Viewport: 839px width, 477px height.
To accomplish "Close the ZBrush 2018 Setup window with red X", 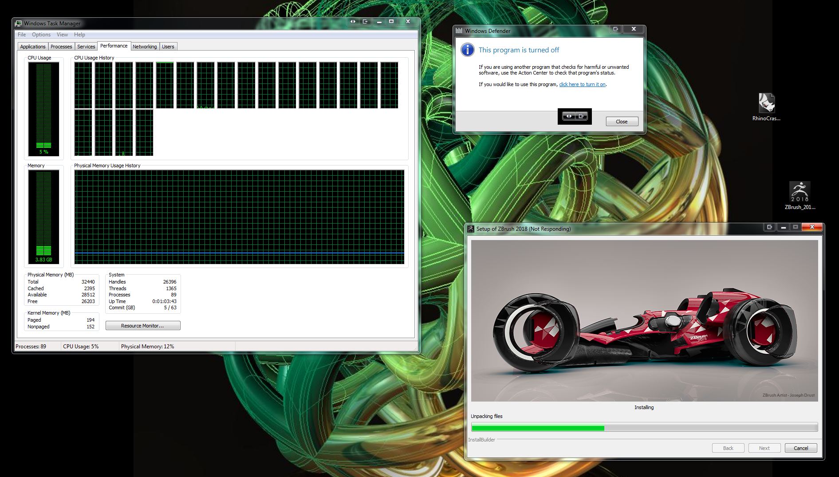I will pos(812,227).
